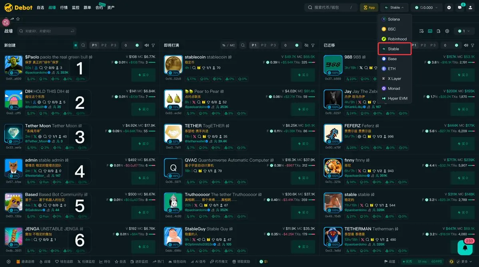This screenshot has width=479, height=267.
Task: Choose Robinhood from the chain list
Action: [x=395, y=39]
